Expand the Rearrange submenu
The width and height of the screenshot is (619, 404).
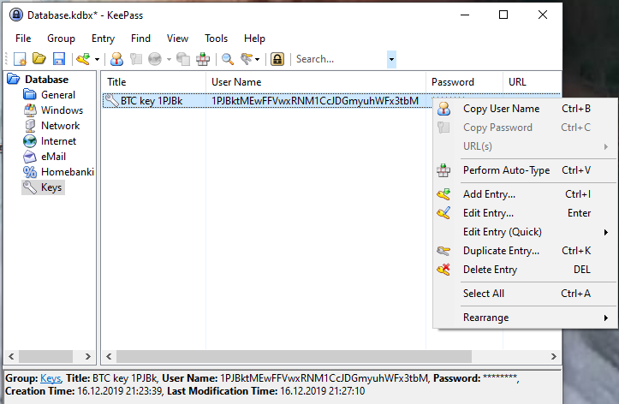(x=525, y=318)
